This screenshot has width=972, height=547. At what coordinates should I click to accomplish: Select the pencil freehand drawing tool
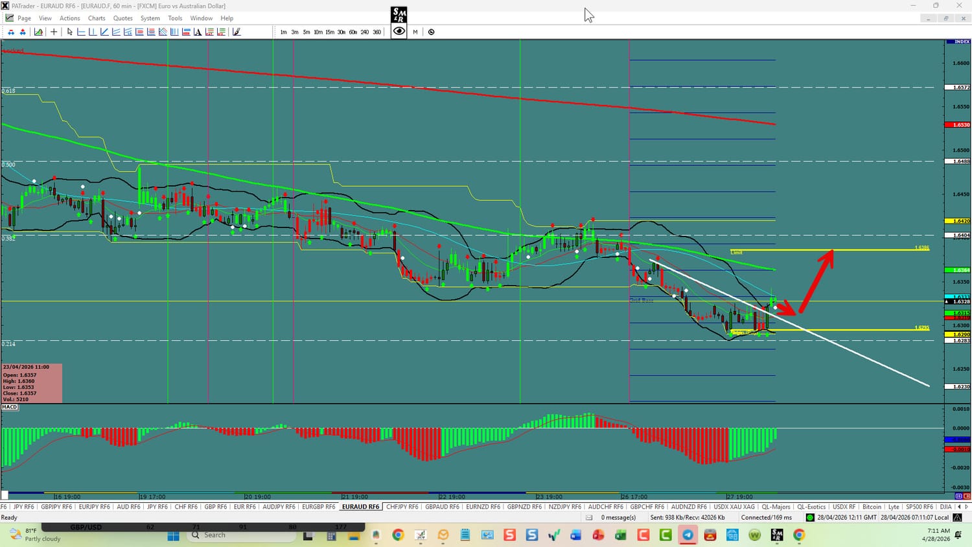(237, 32)
